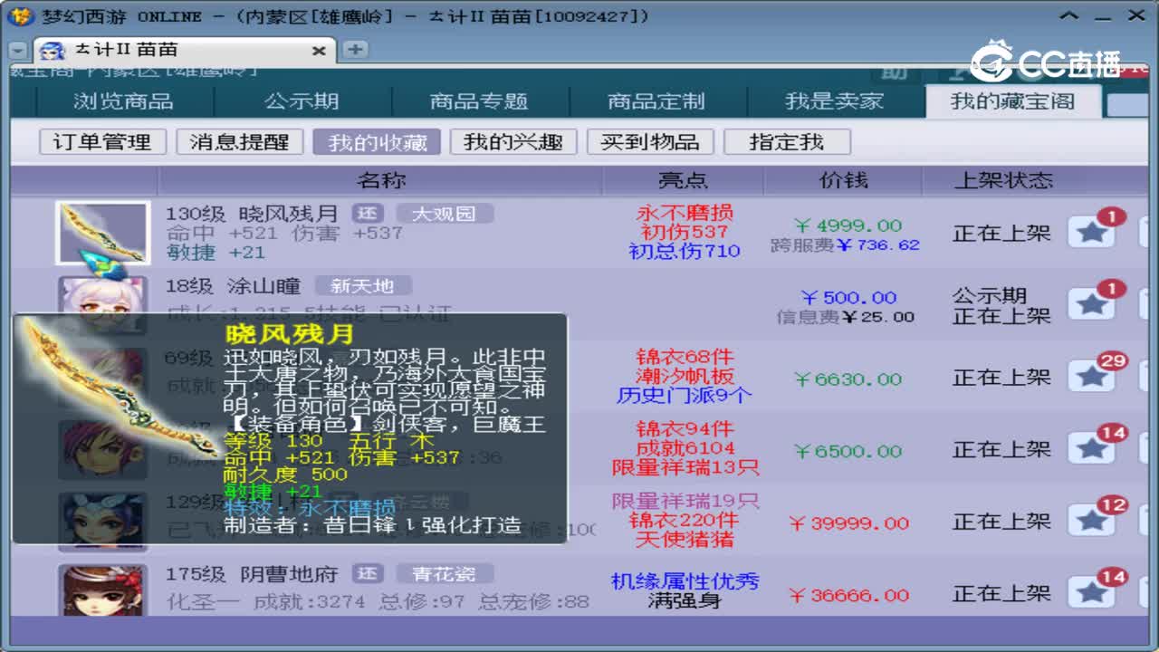Click 满强身 highlight text
Viewport: 1159px width, 652px height.
tap(685, 600)
